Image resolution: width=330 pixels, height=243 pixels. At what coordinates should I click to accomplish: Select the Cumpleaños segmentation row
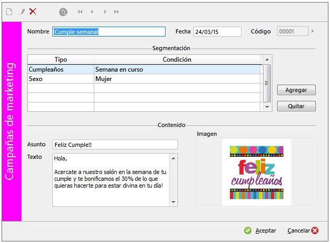point(60,69)
